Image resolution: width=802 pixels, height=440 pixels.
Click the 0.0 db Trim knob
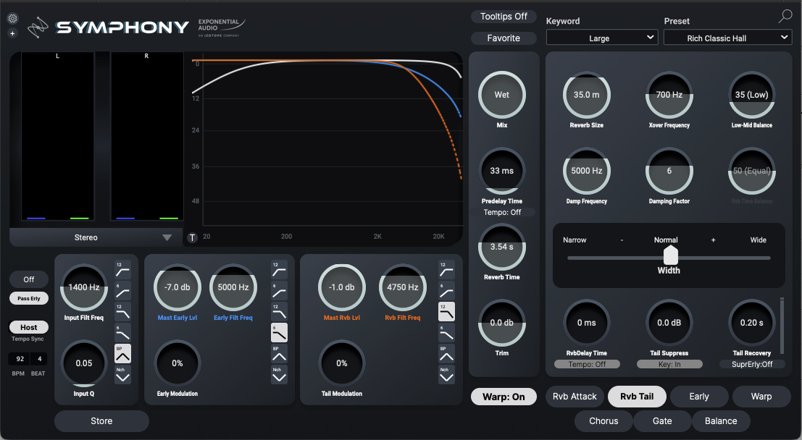pyautogui.click(x=502, y=323)
